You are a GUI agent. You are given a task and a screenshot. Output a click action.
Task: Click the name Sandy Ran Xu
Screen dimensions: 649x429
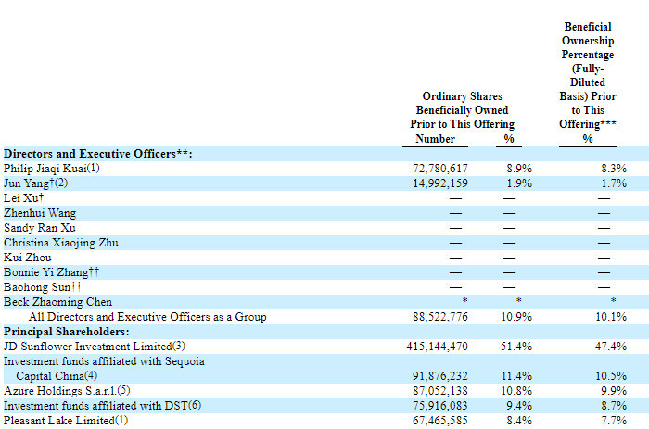40,228
